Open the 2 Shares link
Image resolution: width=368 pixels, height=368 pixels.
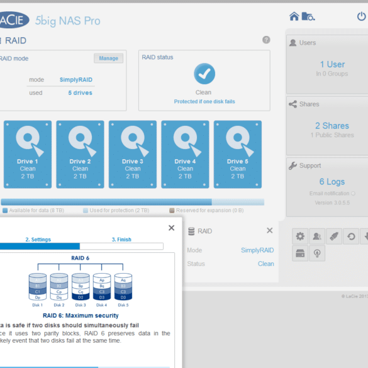click(332, 126)
